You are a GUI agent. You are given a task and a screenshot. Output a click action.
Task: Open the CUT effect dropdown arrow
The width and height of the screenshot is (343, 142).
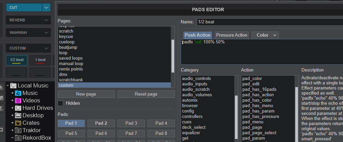(x=46, y=7)
